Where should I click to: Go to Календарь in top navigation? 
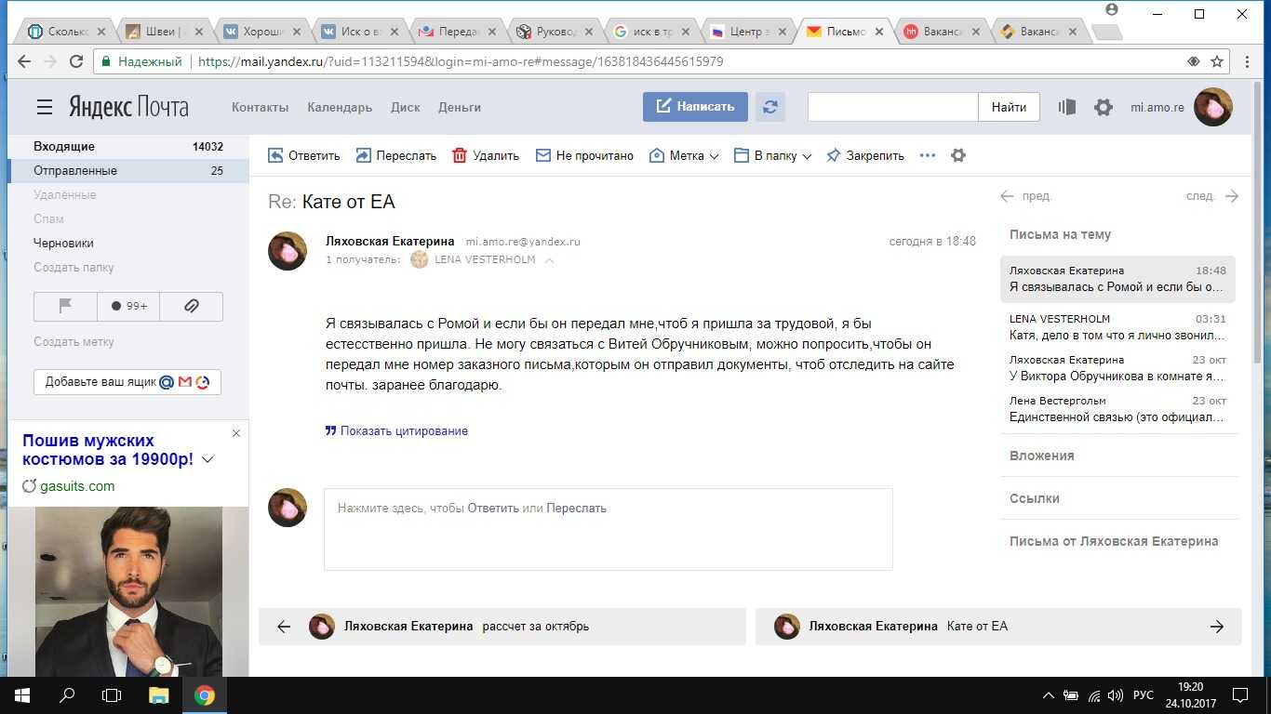(340, 107)
